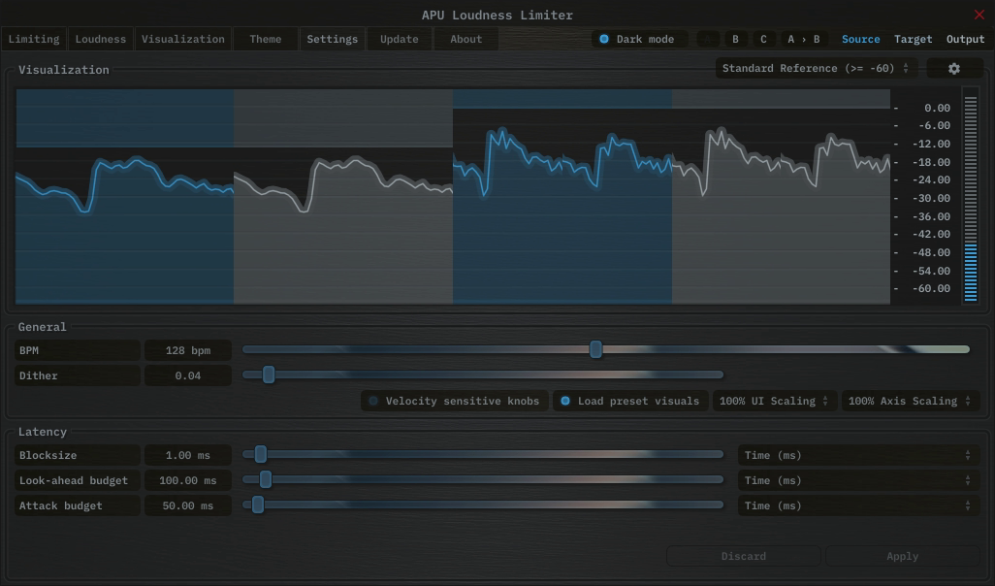
Task: Click the Look-ahead budget value field
Action: [188, 480]
